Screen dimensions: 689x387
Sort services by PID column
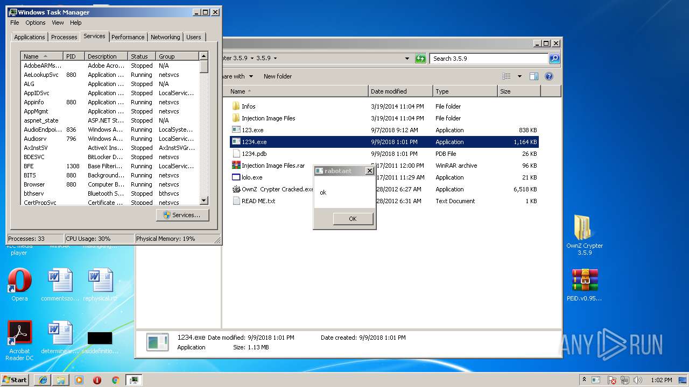(74, 56)
